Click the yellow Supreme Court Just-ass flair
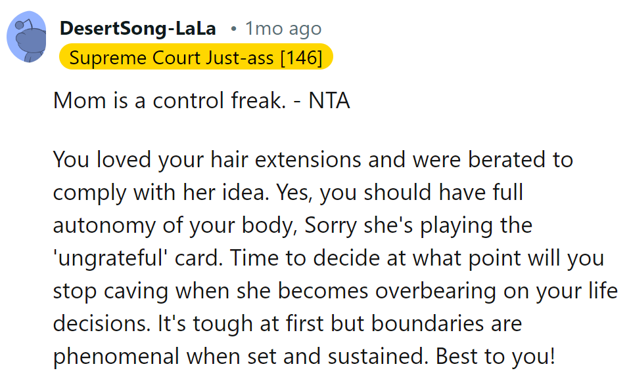 coord(195,58)
